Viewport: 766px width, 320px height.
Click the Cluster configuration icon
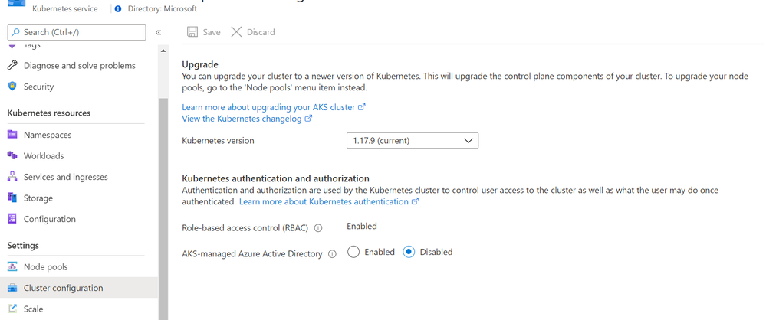(x=13, y=288)
